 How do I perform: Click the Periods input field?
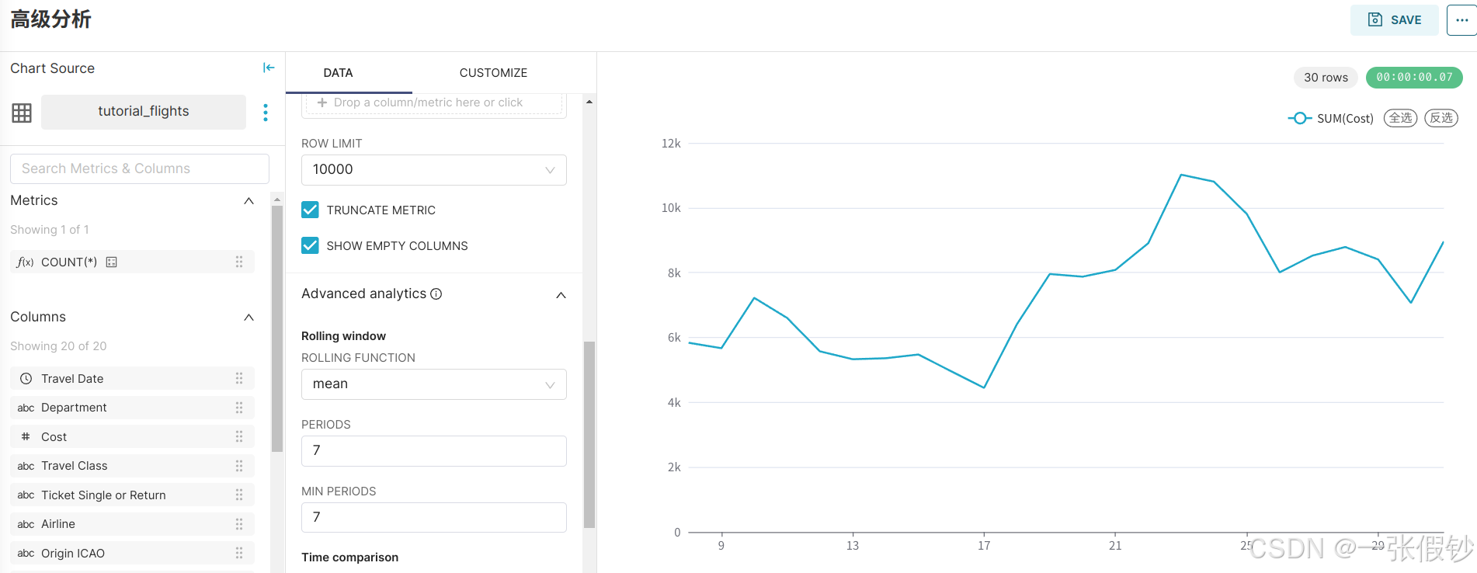click(433, 451)
